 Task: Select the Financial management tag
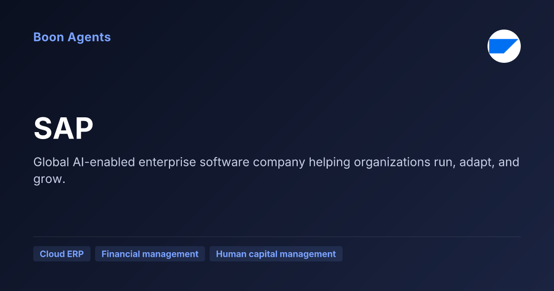click(x=150, y=254)
